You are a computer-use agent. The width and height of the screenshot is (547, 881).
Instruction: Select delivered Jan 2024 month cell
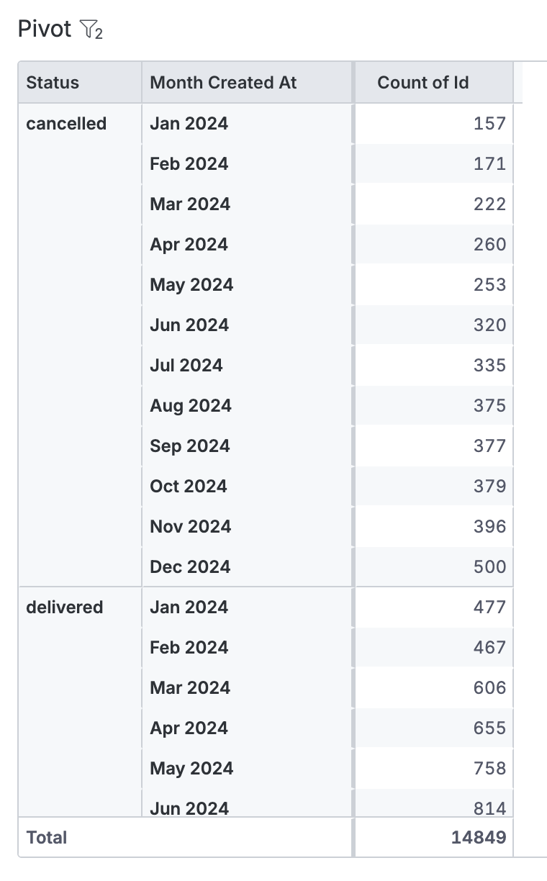(189, 607)
